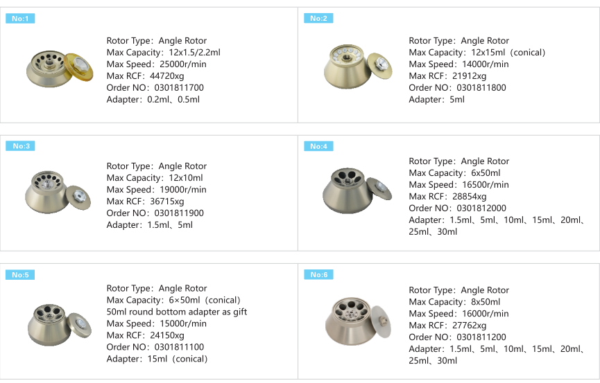Select the No:3 blue label badge
The width and height of the screenshot is (600, 383).
coord(20,146)
